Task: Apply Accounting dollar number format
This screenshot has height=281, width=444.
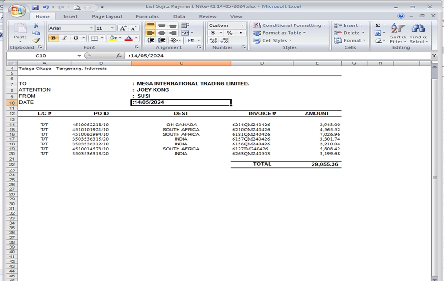Action: click(x=213, y=33)
